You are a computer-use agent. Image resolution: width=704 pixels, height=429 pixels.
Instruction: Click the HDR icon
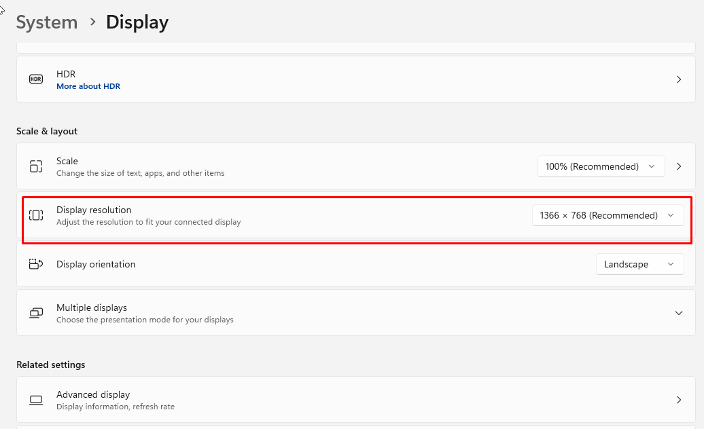tap(35, 79)
